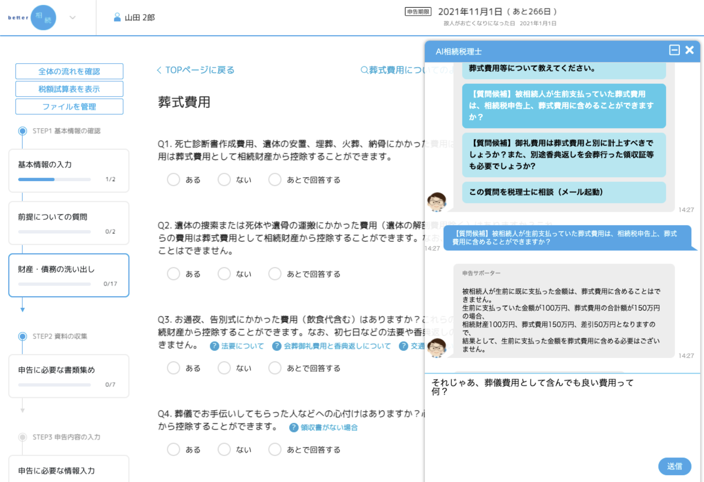The height and width of the screenshot is (482, 704).
Task: Click the search icon next to 葬式費用についての
Action: coord(363,69)
